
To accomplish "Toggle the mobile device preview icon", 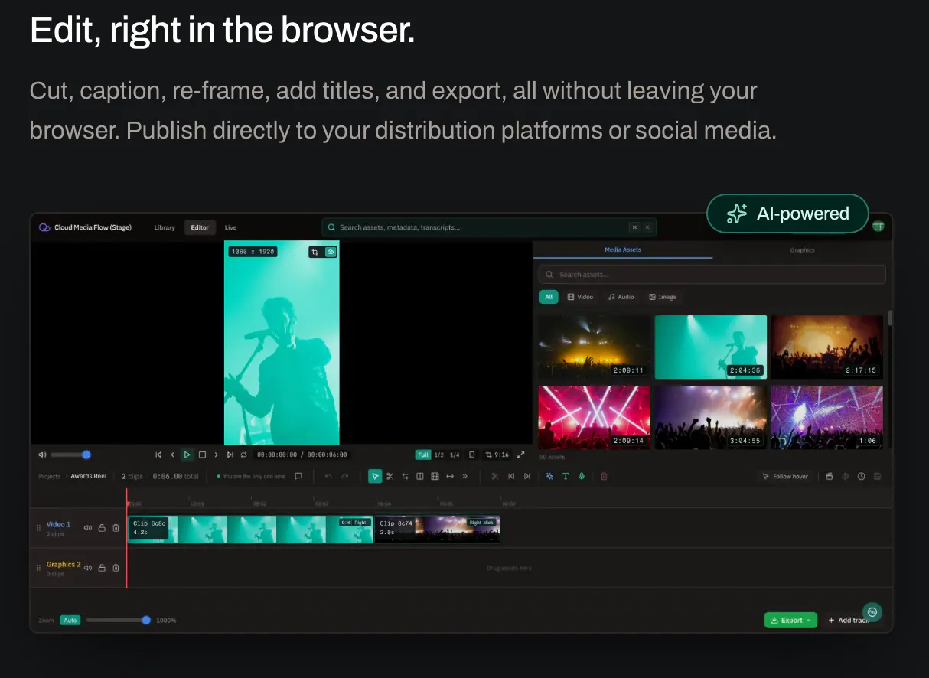I will coord(471,455).
